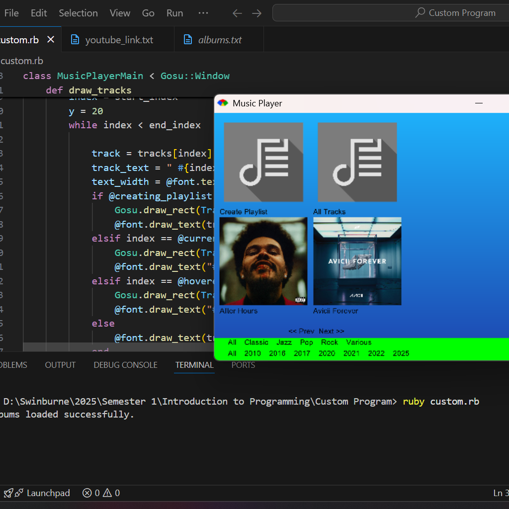Switch to the albums.txt tab
Viewport: 509px width, 509px height.
pos(219,40)
